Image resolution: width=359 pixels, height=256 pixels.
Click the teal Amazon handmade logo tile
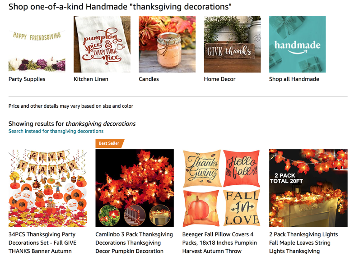tap(298, 44)
